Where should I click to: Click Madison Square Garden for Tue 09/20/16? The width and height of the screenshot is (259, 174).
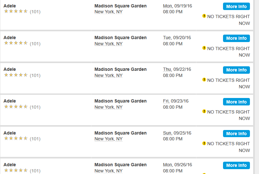click(x=120, y=38)
